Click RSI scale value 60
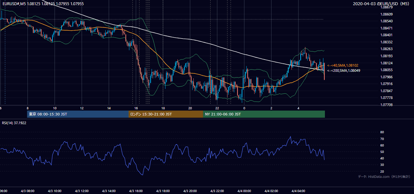This screenshot has width=414, height=194. tap(382, 145)
